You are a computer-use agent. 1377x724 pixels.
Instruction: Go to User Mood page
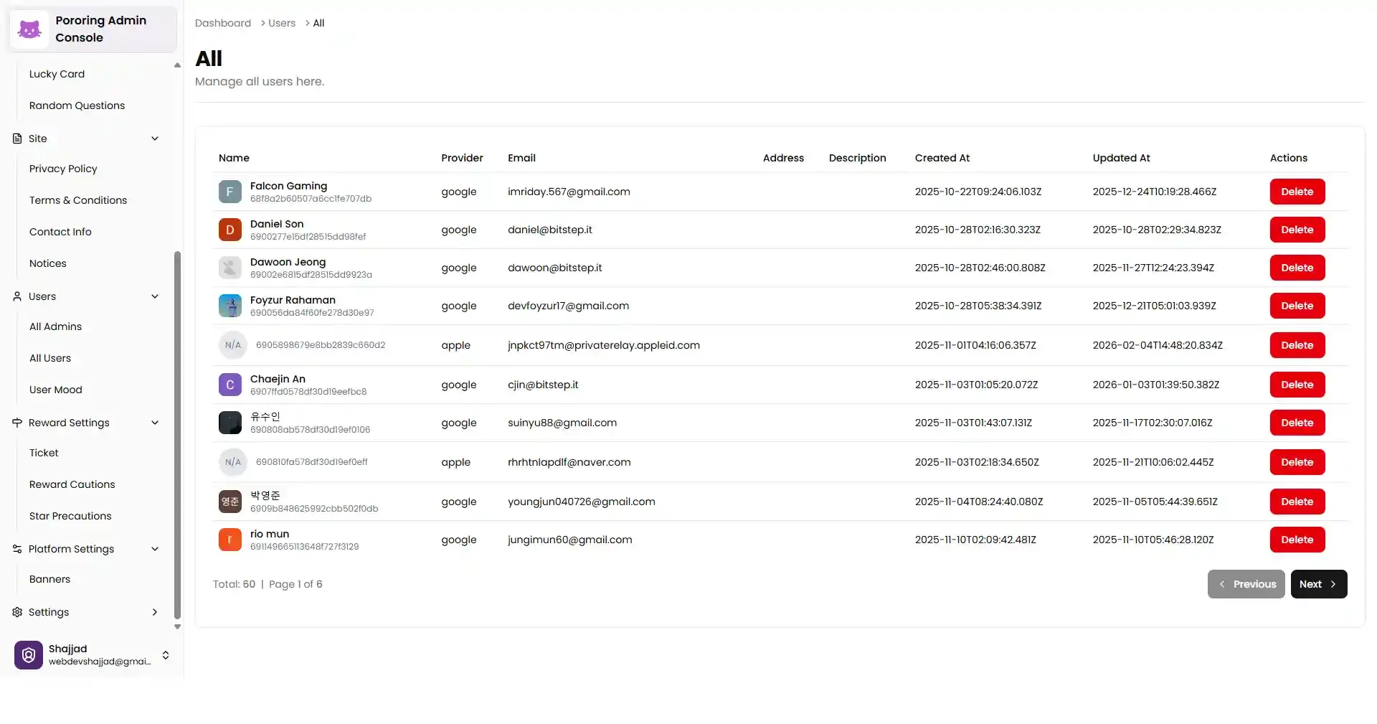tap(55, 390)
